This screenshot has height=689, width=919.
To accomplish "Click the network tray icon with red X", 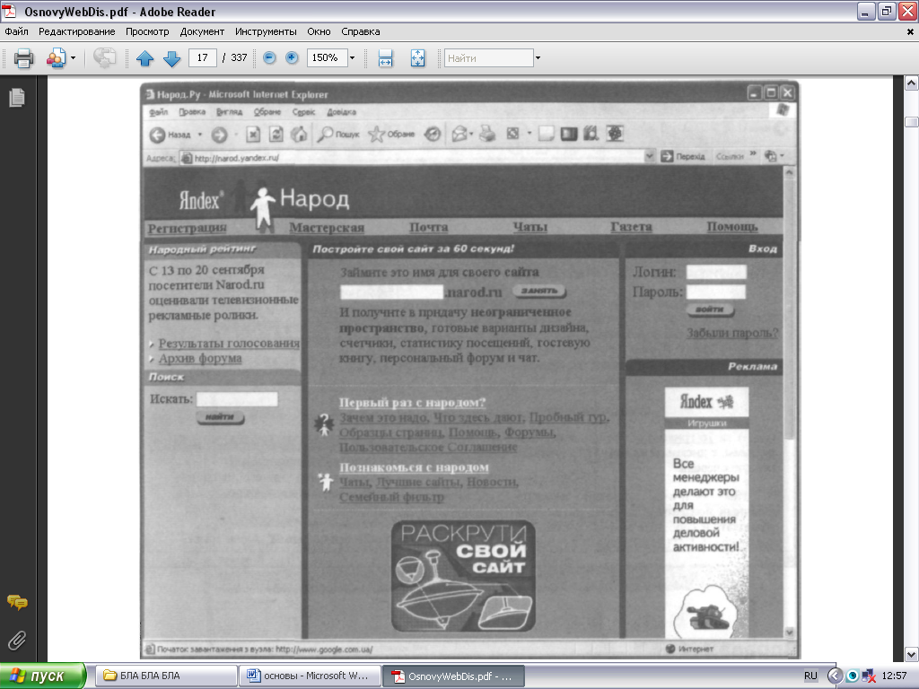I will point(869,676).
